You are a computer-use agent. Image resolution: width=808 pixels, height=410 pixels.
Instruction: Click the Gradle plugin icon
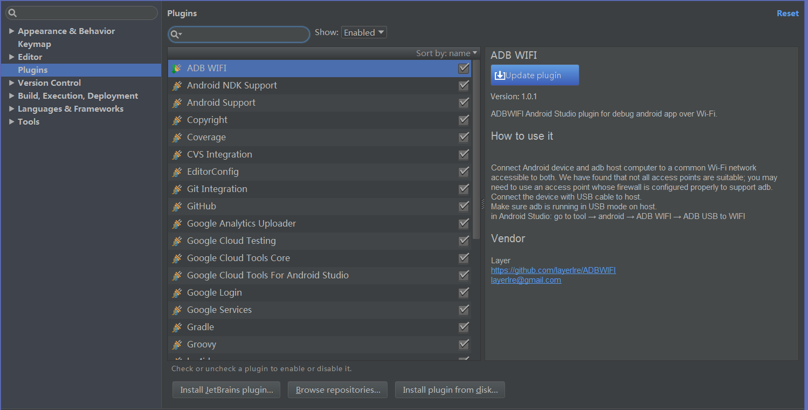click(x=177, y=327)
